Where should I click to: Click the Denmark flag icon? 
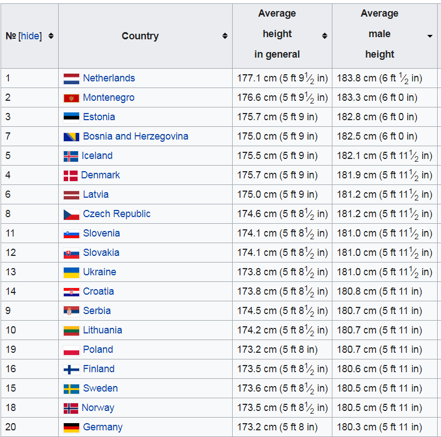(x=70, y=176)
